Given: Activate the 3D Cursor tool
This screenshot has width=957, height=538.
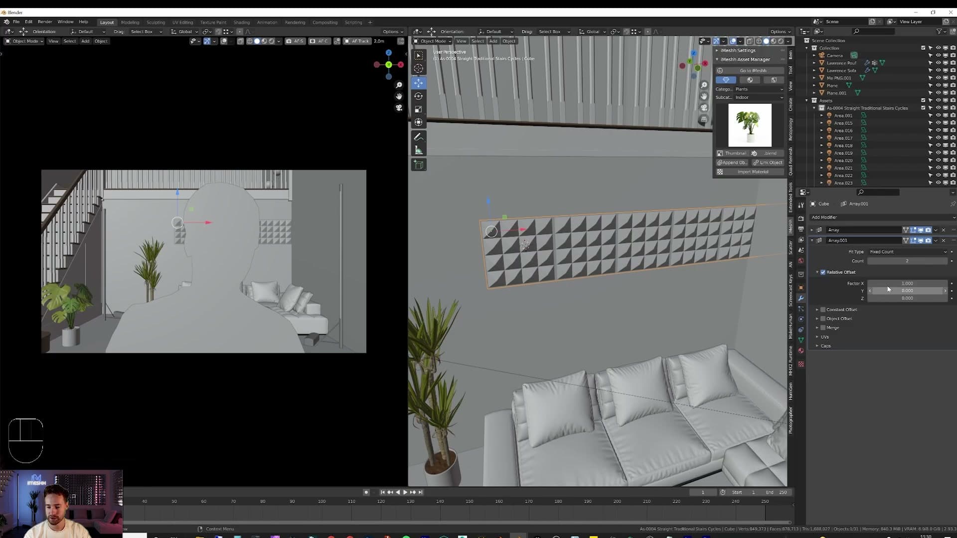Looking at the screenshot, I should pyautogui.click(x=418, y=69).
